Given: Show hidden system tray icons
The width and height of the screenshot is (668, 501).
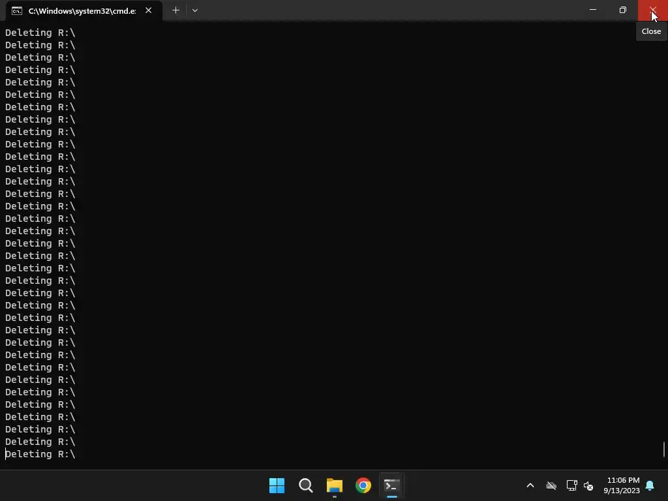Looking at the screenshot, I should click(x=530, y=485).
